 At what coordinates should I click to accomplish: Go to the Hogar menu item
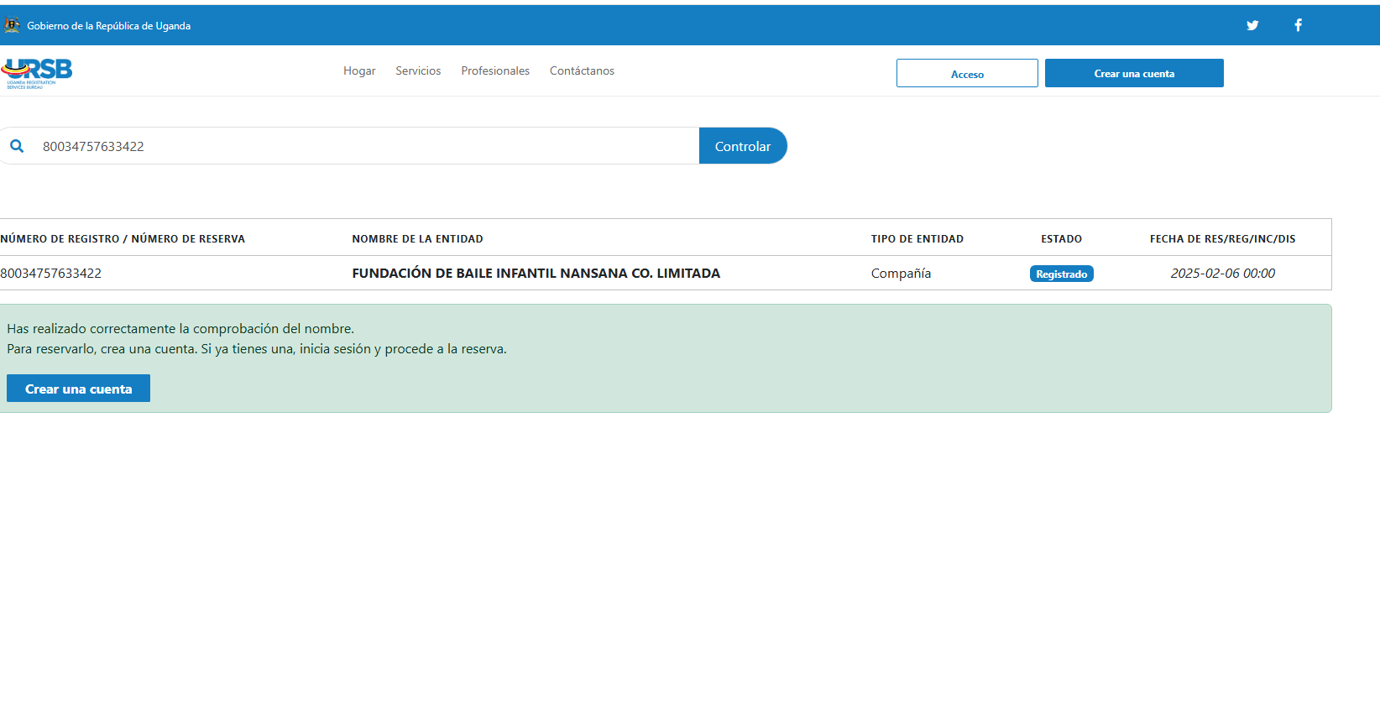tap(359, 71)
